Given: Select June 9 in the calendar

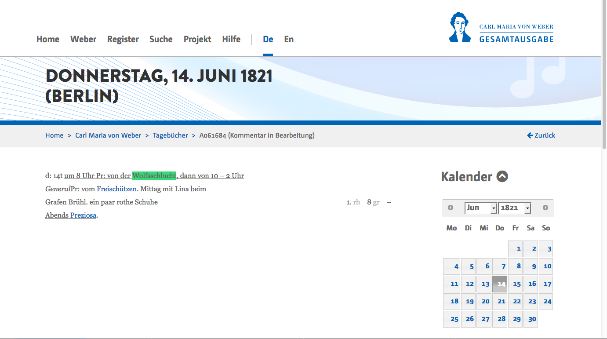Looking at the screenshot, I should click(531, 266).
